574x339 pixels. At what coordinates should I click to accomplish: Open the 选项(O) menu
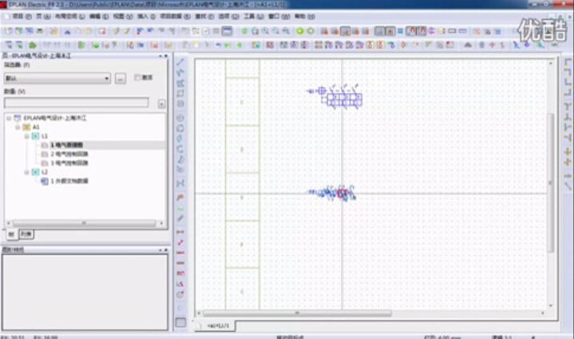228,17
